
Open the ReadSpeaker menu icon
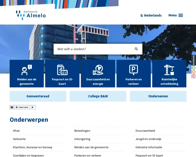[12, 107]
